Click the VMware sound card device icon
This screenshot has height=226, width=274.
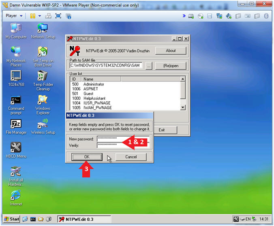pyautogui.click(x=229, y=16)
